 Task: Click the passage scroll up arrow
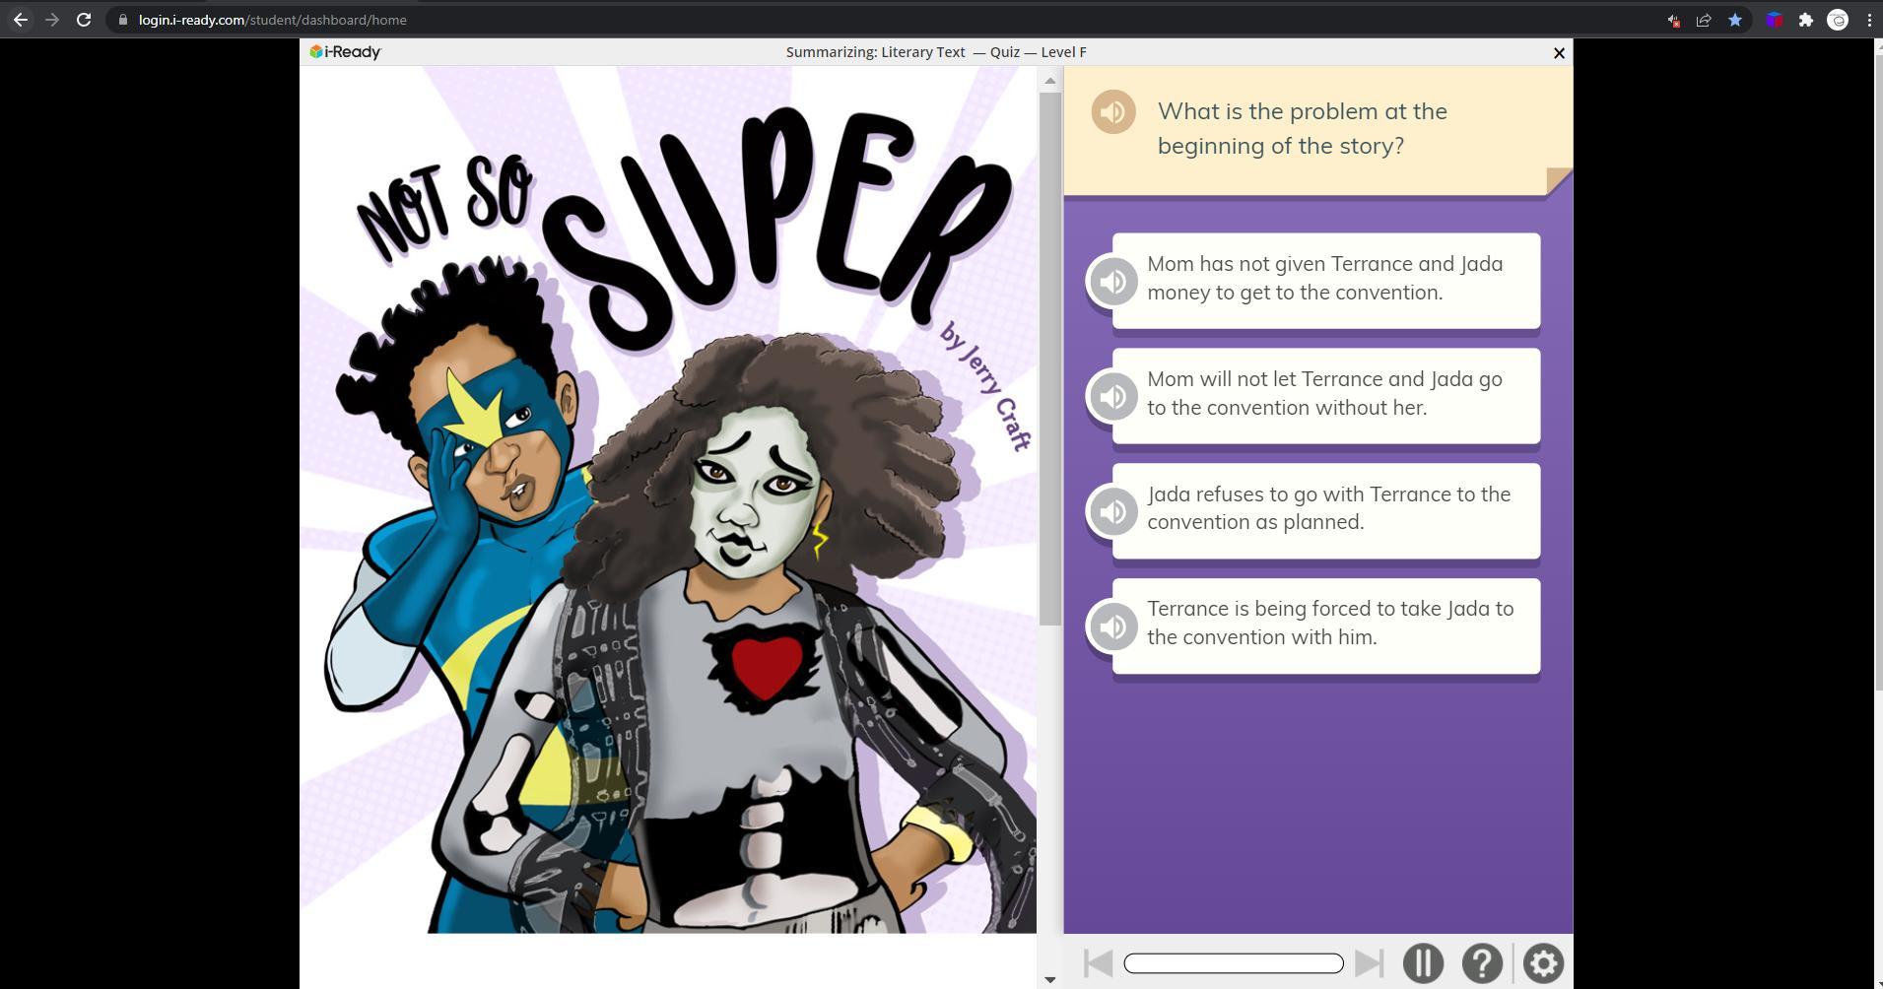pos(1049,81)
